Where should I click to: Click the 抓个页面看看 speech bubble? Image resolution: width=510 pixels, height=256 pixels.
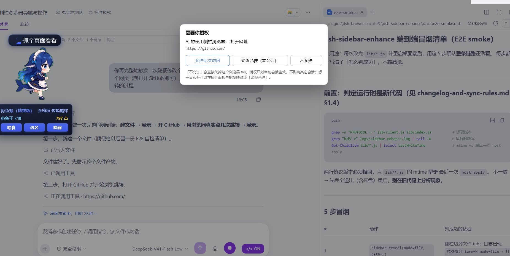coord(35,40)
